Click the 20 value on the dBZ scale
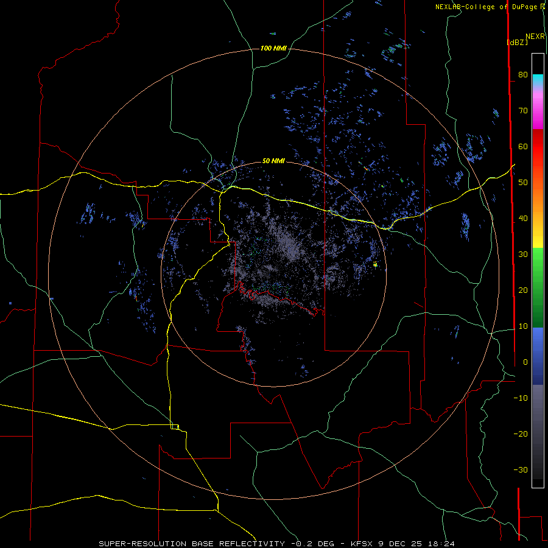Screen dimensions: 548x548 (523, 290)
